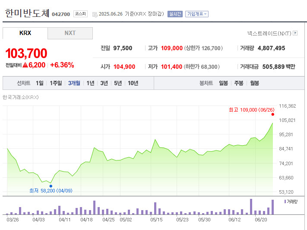Click the 한국거래소(KRX) chart label
Viewport: 307px width, 230px height.
click(x=21, y=97)
